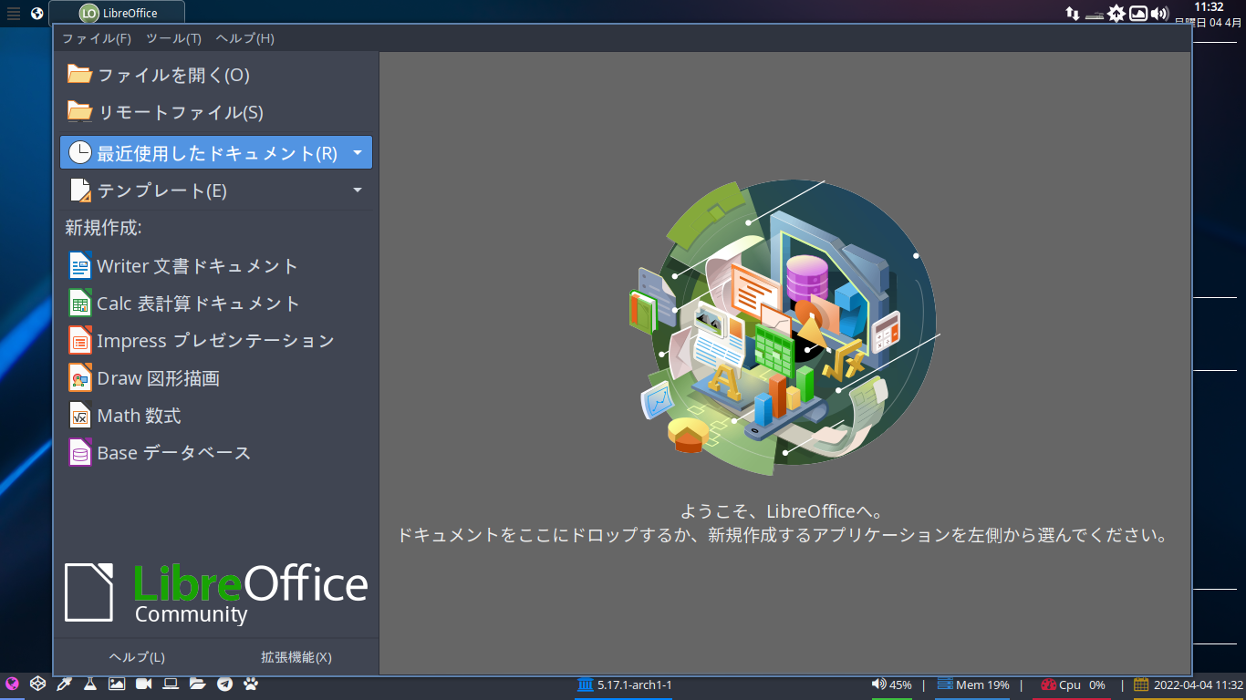This screenshot has width=1246, height=700.
Task: Click the clock icon of 最近使用したドキュメント
Action: click(80, 152)
